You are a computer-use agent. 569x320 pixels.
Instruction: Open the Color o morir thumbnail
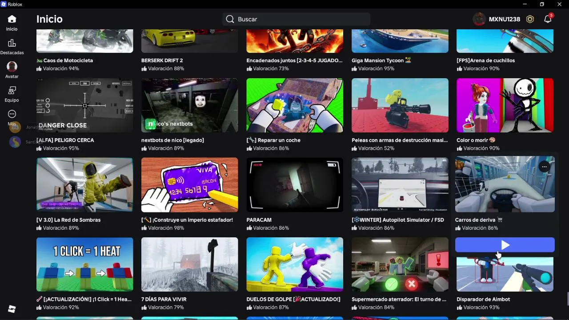click(505, 105)
